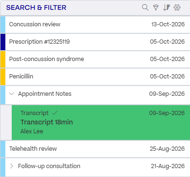Select the Telehealth review record

point(95,149)
